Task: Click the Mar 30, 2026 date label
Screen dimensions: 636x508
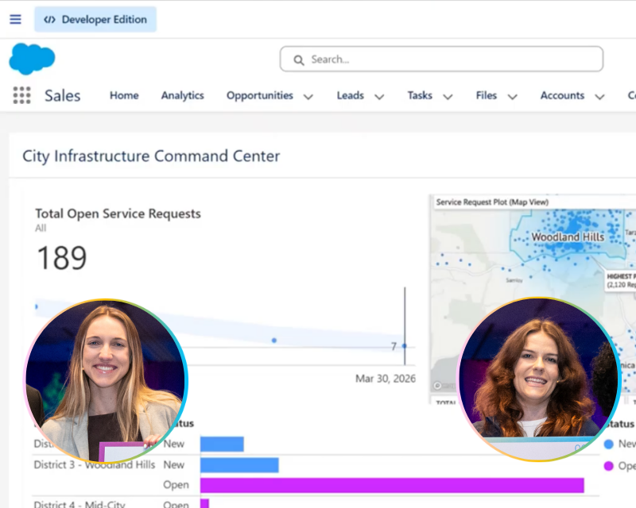Action: click(386, 379)
